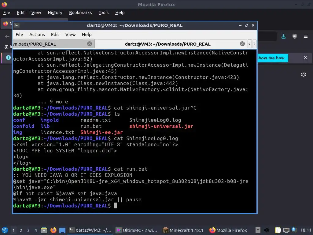Open the system start menu
The width and height of the screenshot is (313, 235).
click(5, 230)
